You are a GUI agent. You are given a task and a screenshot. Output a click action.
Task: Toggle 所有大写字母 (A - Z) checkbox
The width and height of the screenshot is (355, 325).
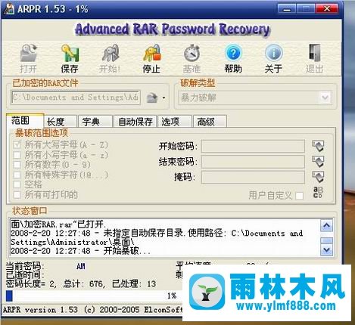click(17, 145)
